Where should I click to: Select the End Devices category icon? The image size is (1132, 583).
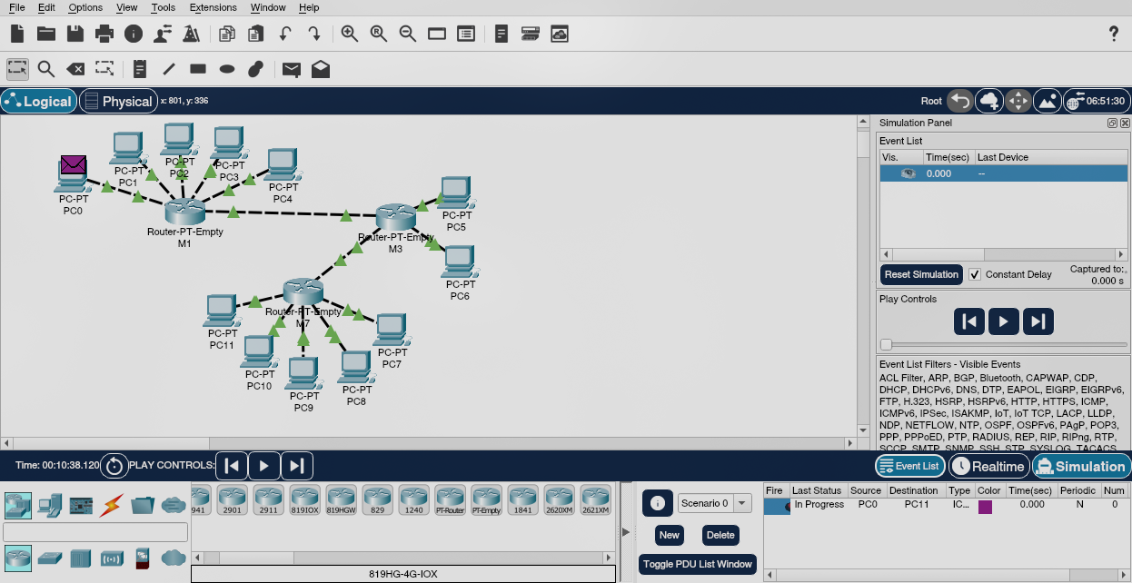tap(51, 505)
